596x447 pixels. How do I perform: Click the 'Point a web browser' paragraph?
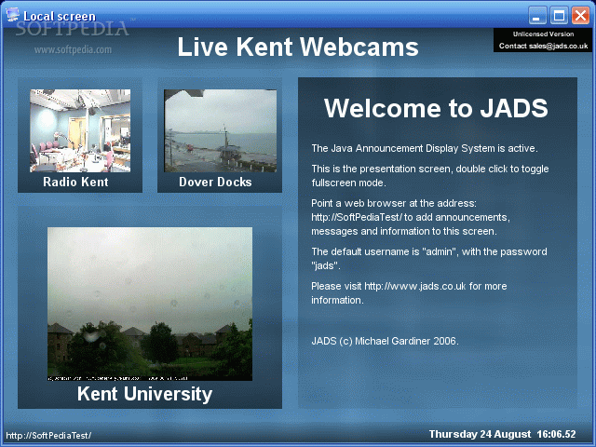411,217
